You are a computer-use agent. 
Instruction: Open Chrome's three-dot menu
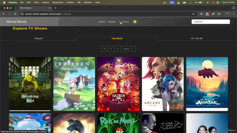233,14
